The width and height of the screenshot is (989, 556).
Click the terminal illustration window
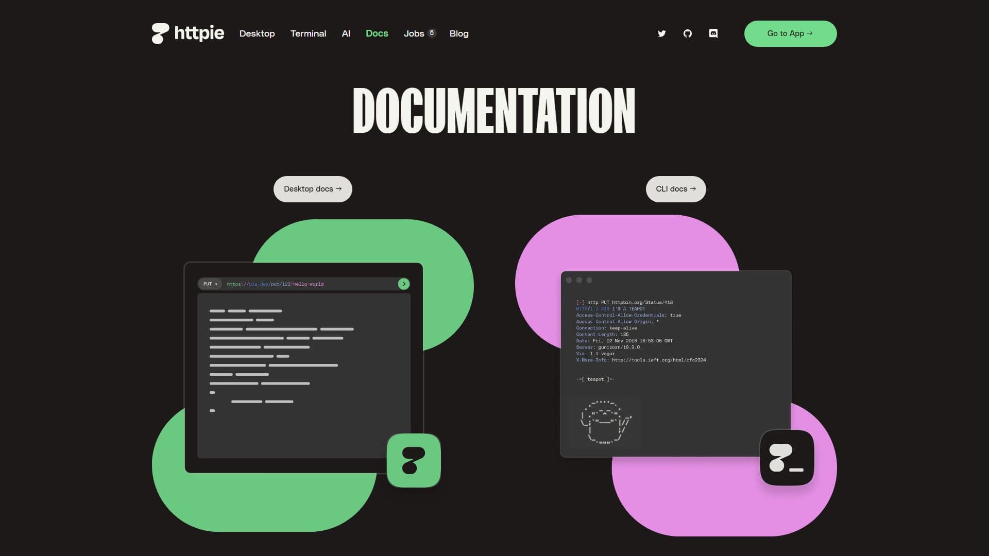click(676, 363)
